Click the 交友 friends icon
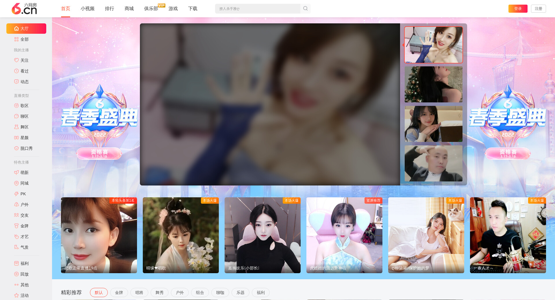This screenshot has width=555, height=300. click(16, 215)
